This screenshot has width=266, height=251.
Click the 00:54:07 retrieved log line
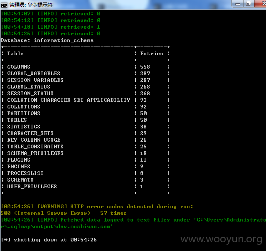pos(51,14)
